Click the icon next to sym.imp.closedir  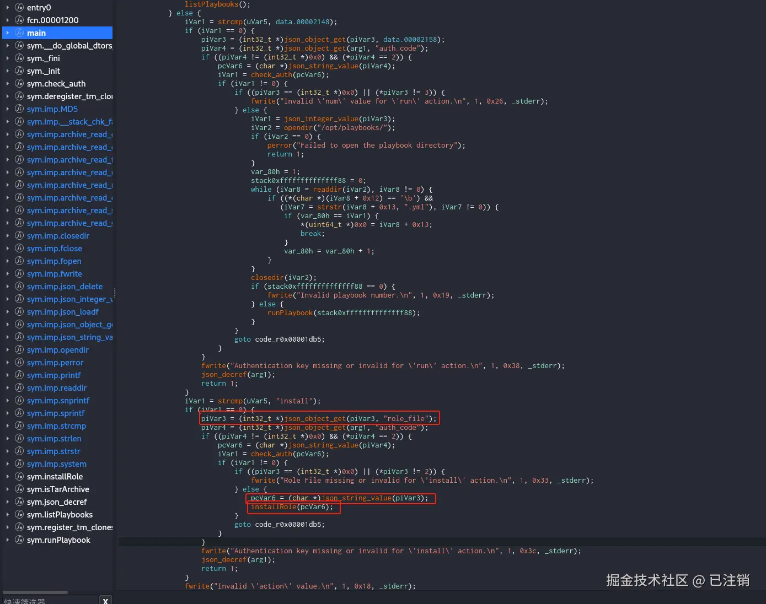click(x=19, y=236)
